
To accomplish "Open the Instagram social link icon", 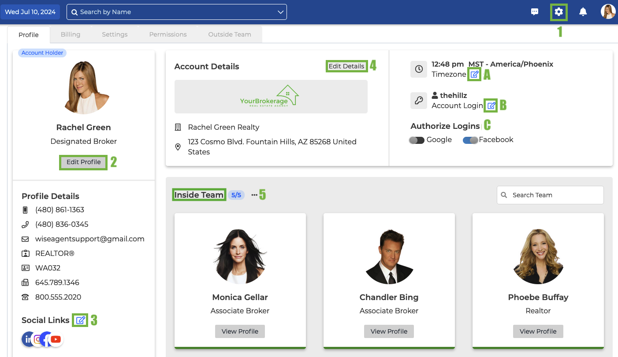I will tap(38, 339).
